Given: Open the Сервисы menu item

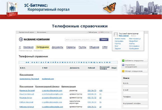Looking at the screenshot, I should [x=71, y=47].
